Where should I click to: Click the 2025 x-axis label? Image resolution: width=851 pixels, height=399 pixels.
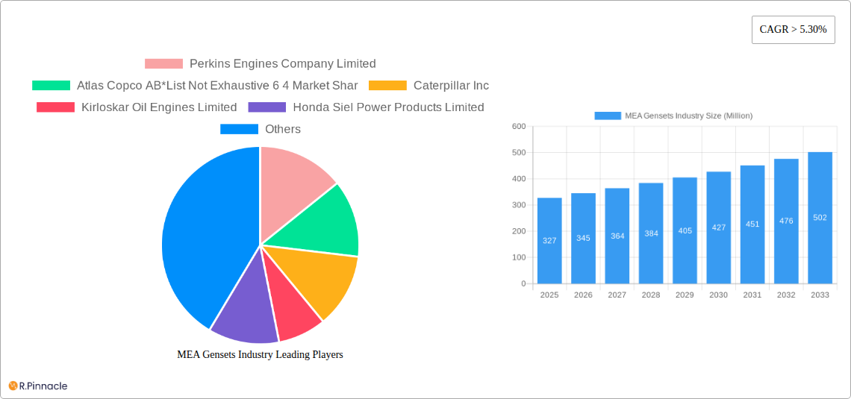(x=549, y=295)
